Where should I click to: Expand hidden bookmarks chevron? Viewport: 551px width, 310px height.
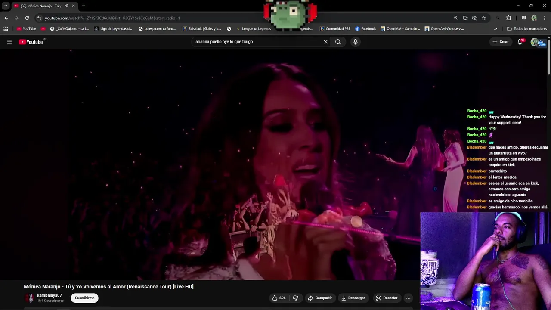pyautogui.click(x=495, y=29)
